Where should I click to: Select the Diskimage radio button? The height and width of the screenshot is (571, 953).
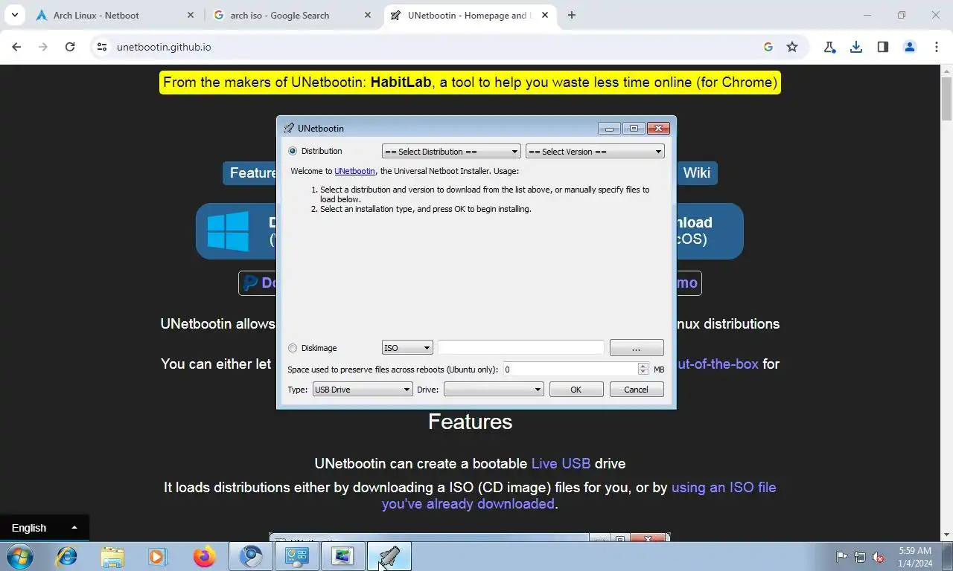293,348
